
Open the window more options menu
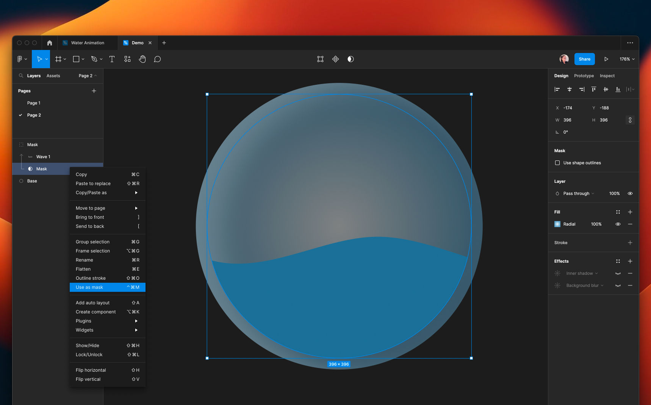click(630, 43)
